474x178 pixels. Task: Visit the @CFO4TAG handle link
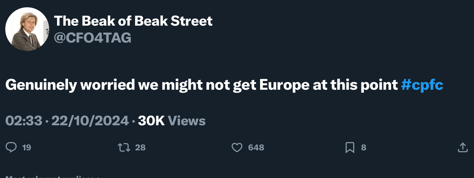93,38
